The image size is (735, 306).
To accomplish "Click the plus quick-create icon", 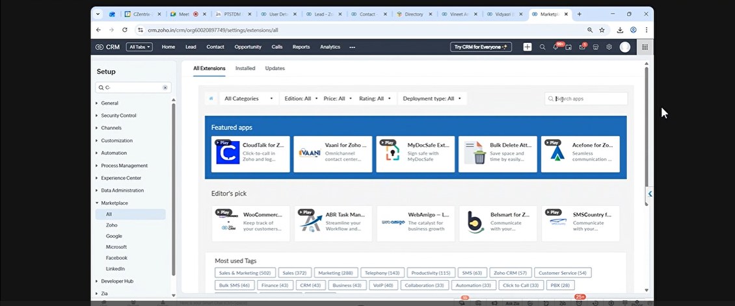I will click(527, 47).
